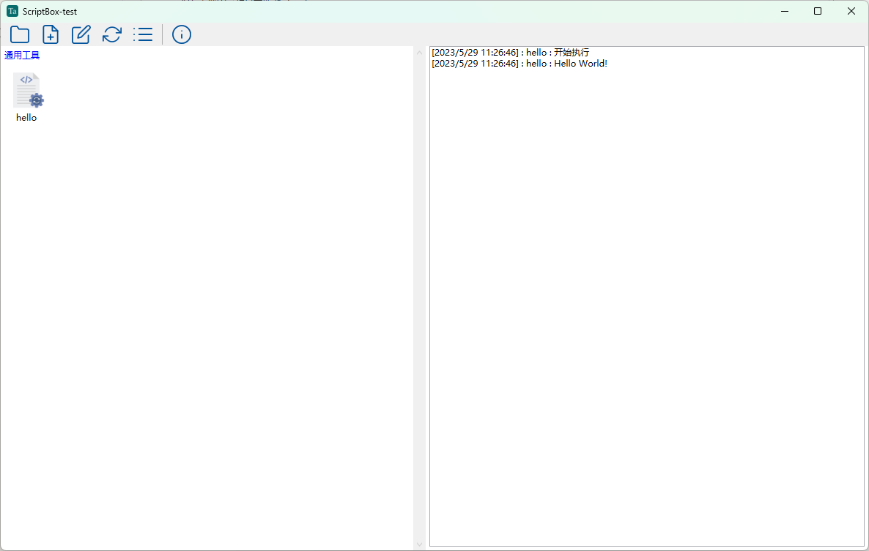Toggle the list view icon
The height and width of the screenshot is (551, 869).
pos(143,34)
